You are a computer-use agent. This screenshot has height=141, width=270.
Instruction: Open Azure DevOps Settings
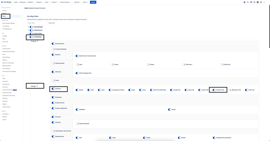click(x=9, y=23)
